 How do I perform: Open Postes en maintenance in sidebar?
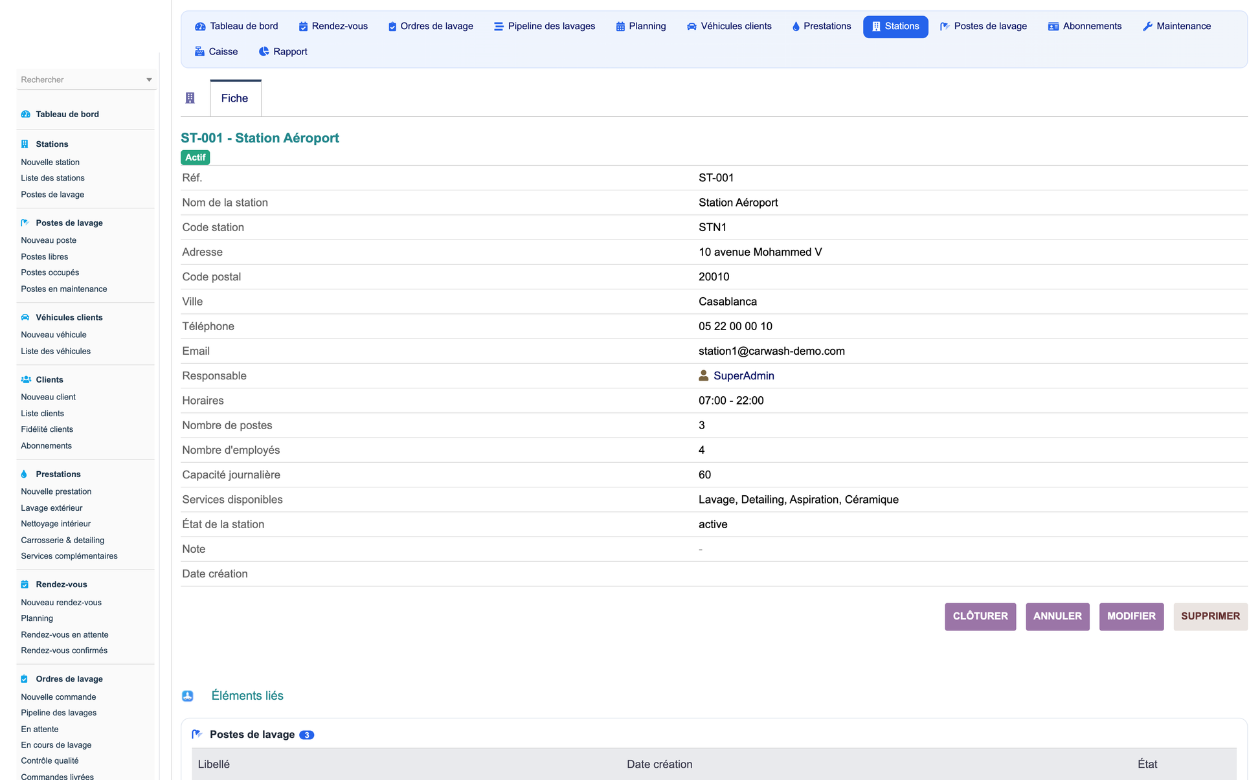click(63, 289)
